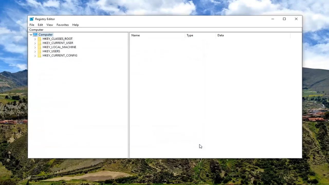Select the HKEY_CLASSES_ROOT label
329x185 pixels.
58,39
